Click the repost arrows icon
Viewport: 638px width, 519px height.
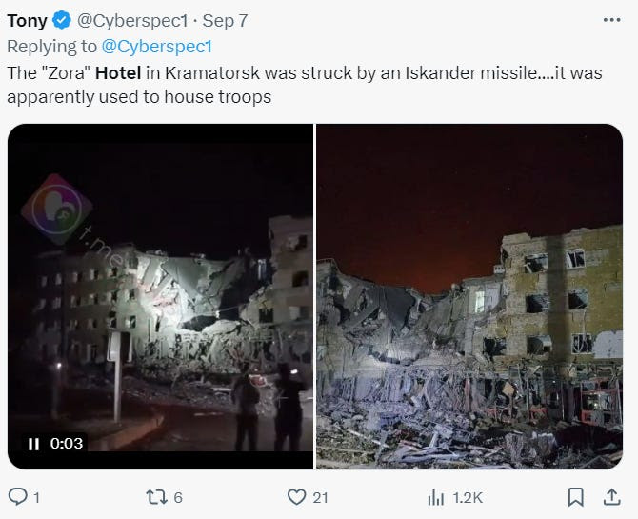pyautogui.click(x=157, y=497)
